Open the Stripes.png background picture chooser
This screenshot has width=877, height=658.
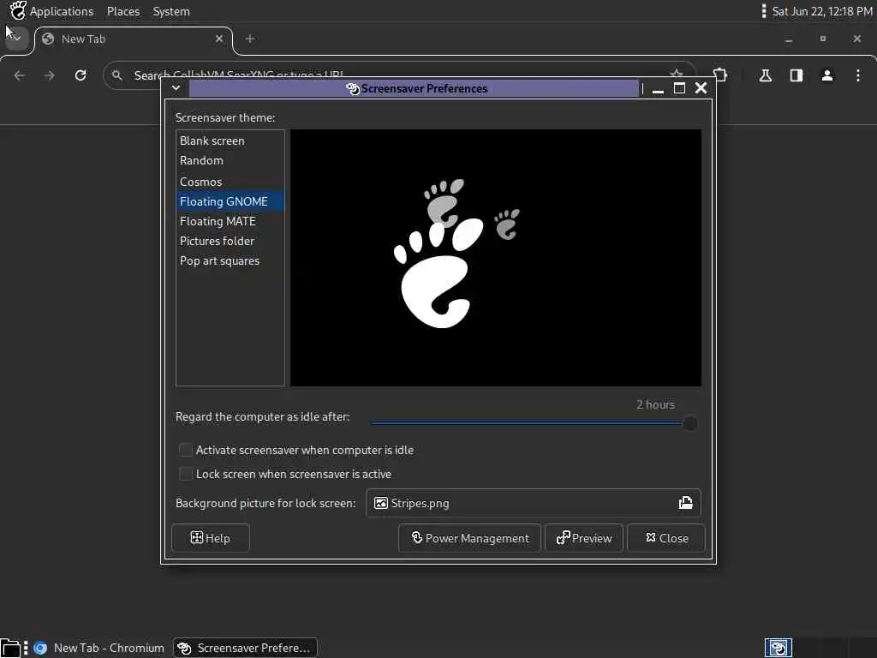point(533,503)
